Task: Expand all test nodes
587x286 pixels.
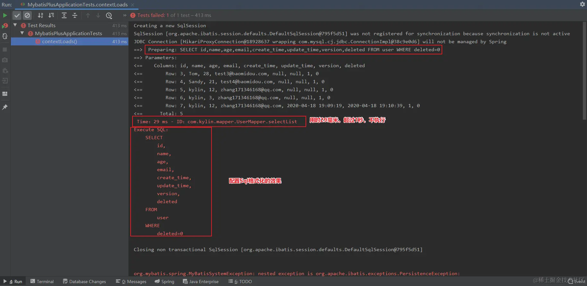Action: (x=64, y=15)
